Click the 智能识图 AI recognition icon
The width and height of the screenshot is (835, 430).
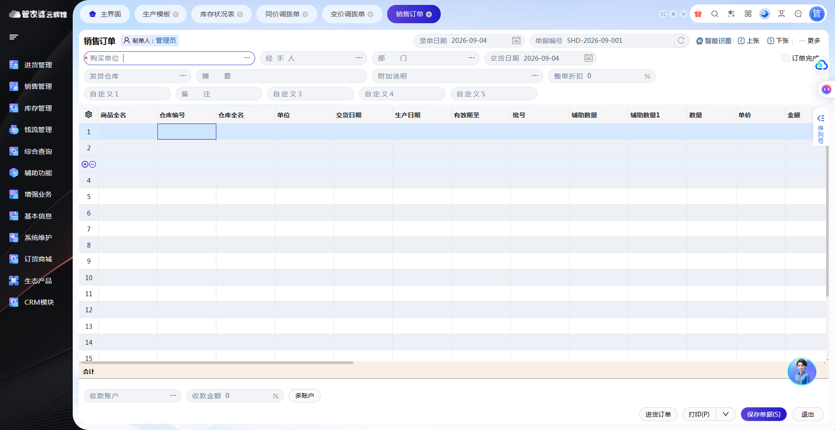click(714, 41)
